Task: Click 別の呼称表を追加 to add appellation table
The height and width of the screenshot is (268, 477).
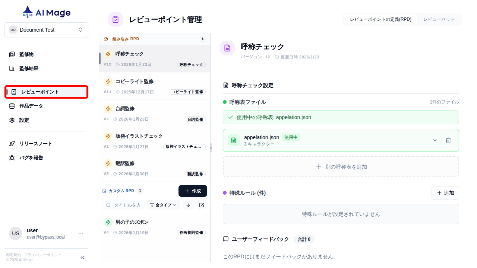Action: [341, 166]
